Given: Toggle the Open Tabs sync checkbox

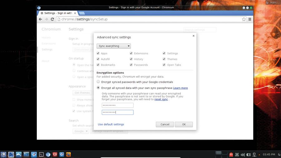Looking at the screenshot, I should click(x=164, y=65).
